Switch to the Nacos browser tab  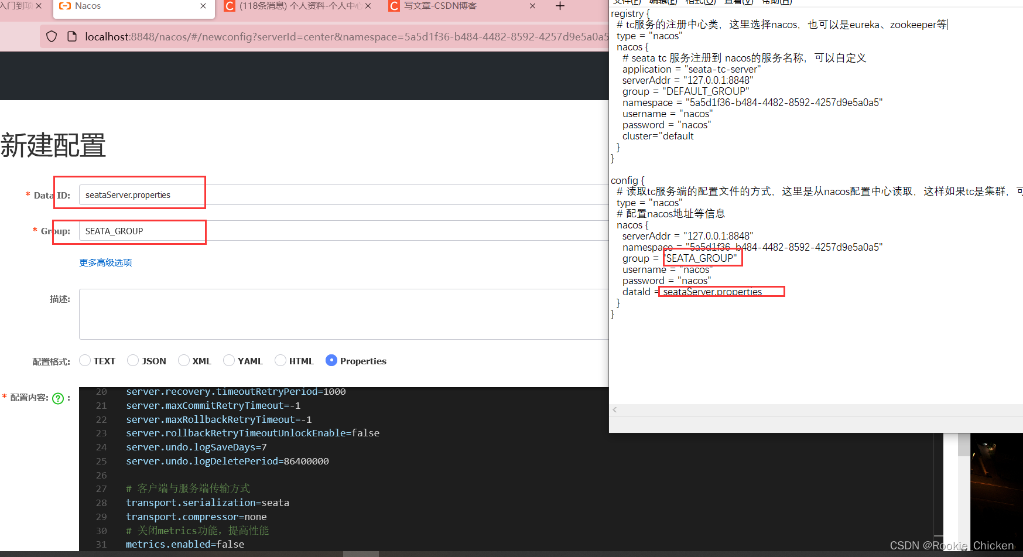[134, 6]
